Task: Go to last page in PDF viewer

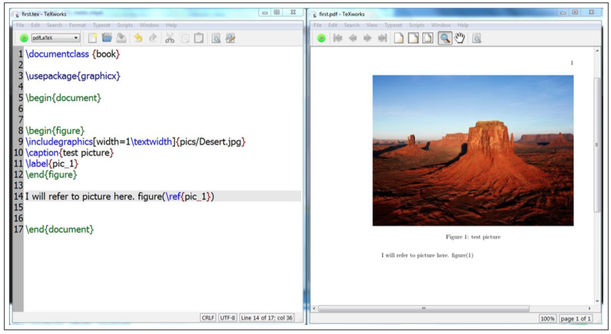Action: (x=382, y=38)
